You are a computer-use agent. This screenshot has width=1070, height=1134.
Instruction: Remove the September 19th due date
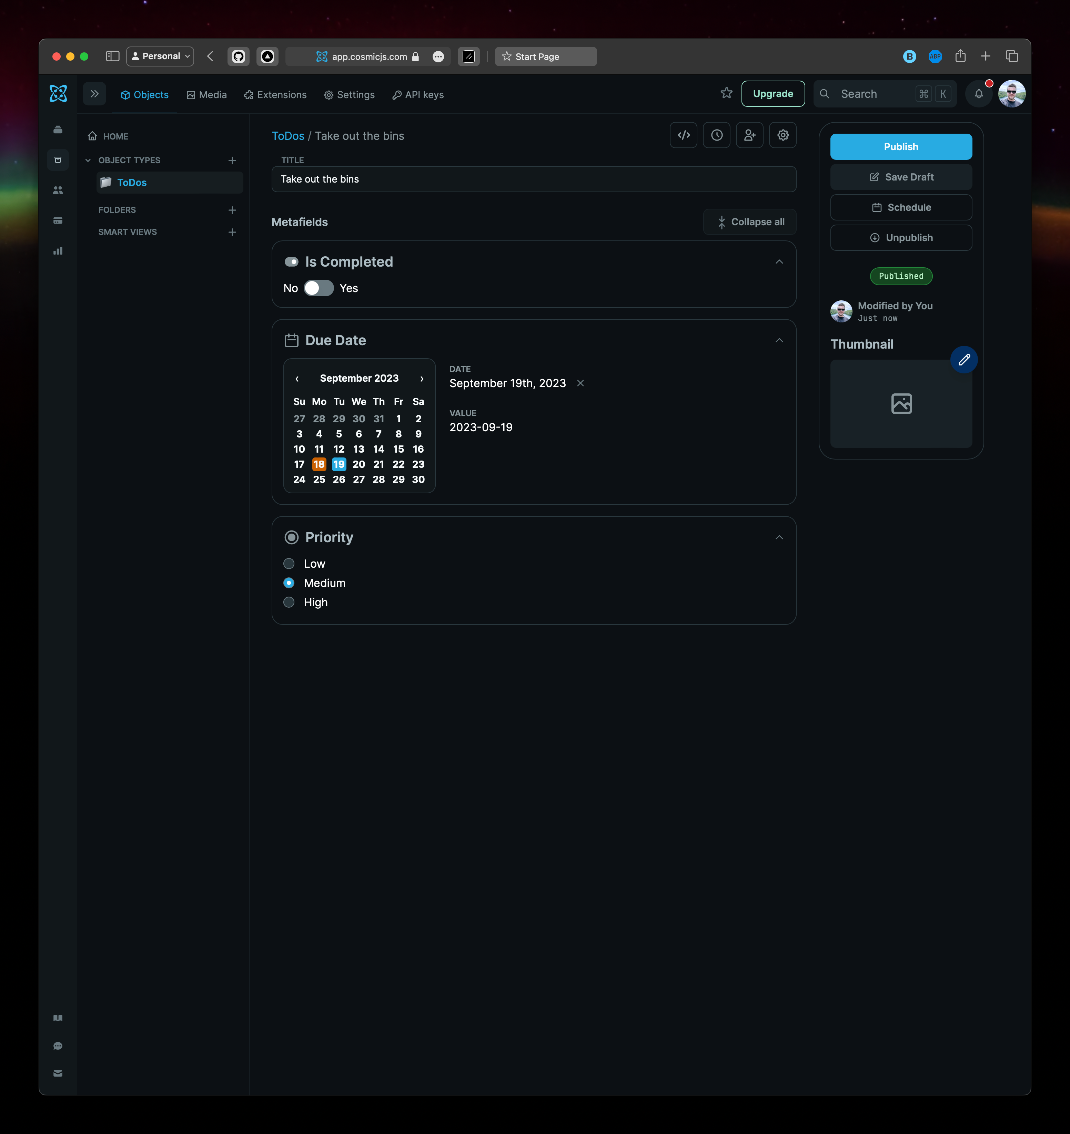[x=581, y=383]
